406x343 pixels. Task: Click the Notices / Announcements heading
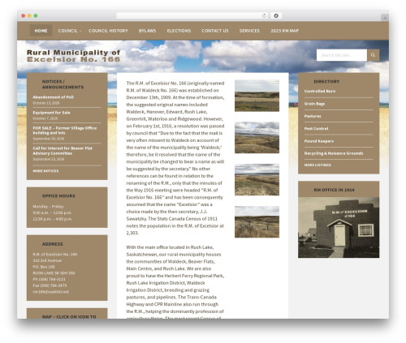(63, 84)
